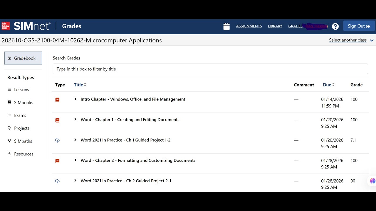
Task: Expand Word 2021 Ch 2 Guided Project 2-1 row
Action: pos(75,181)
